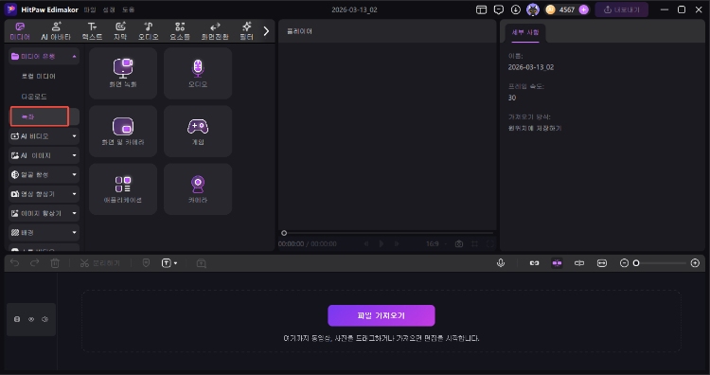Viewport: 710px width, 375px height.
Task: Expand the image enhancer section
Action: tap(44, 213)
